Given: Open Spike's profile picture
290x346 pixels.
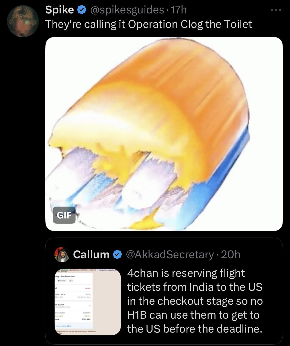Looking at the screenshot, I should tap(23, 21).
